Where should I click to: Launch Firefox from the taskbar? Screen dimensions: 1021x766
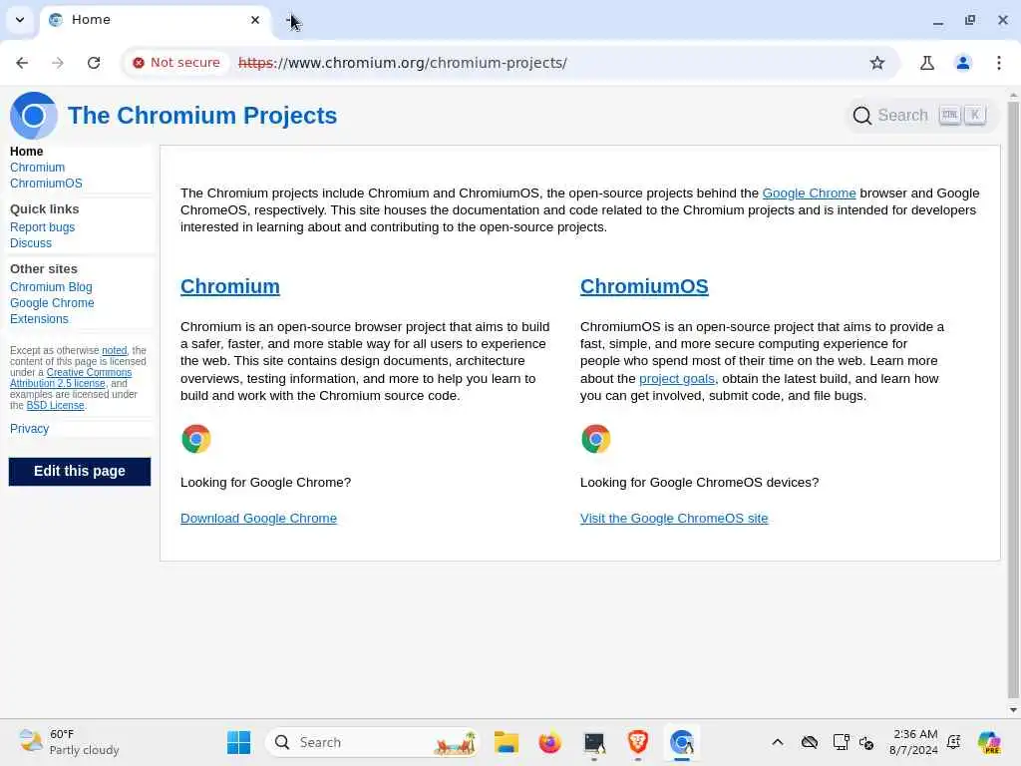click(x=549, y=742)
